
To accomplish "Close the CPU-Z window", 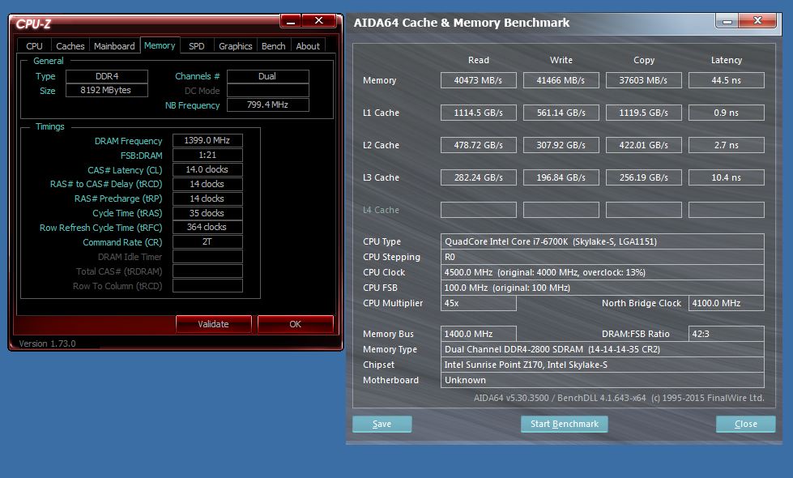I will tap(319, 21).
